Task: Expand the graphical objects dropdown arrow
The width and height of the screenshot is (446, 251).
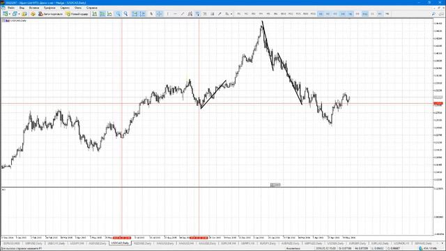Action: [x=231, y=14]
